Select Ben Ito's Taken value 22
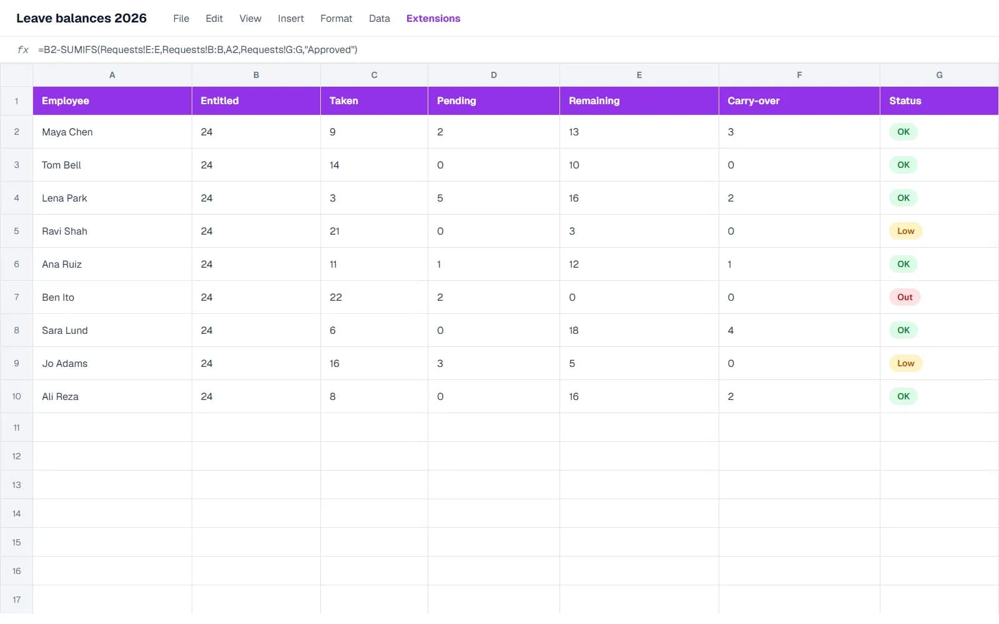The image size is (999, 624). tap(374, 297)
